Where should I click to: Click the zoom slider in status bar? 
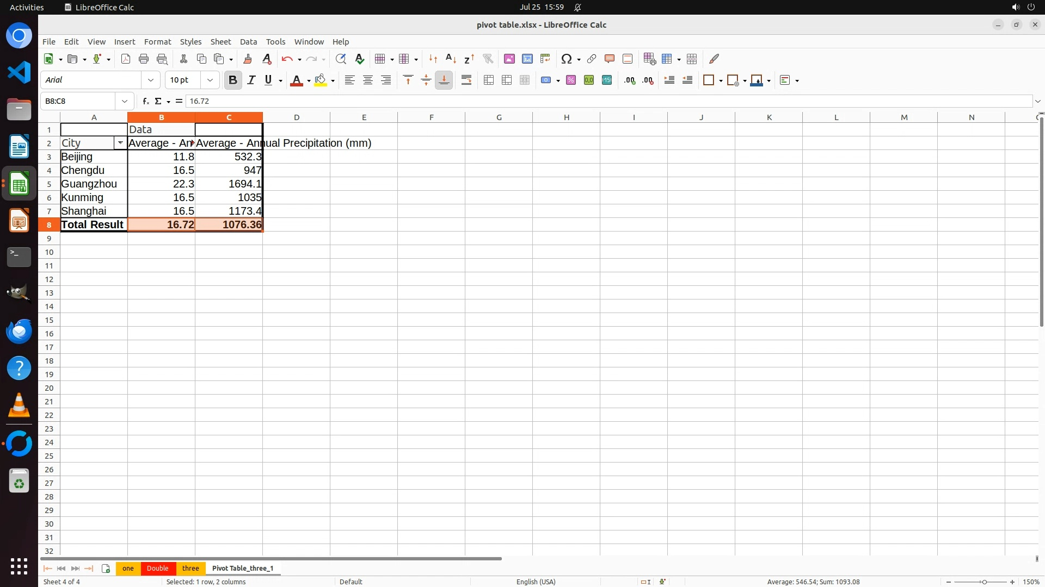984,582
